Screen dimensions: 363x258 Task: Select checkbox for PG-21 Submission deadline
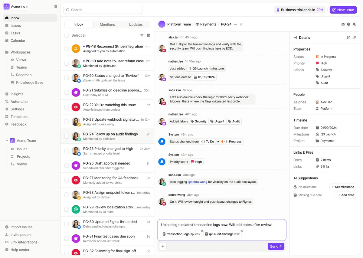[67, 93]
